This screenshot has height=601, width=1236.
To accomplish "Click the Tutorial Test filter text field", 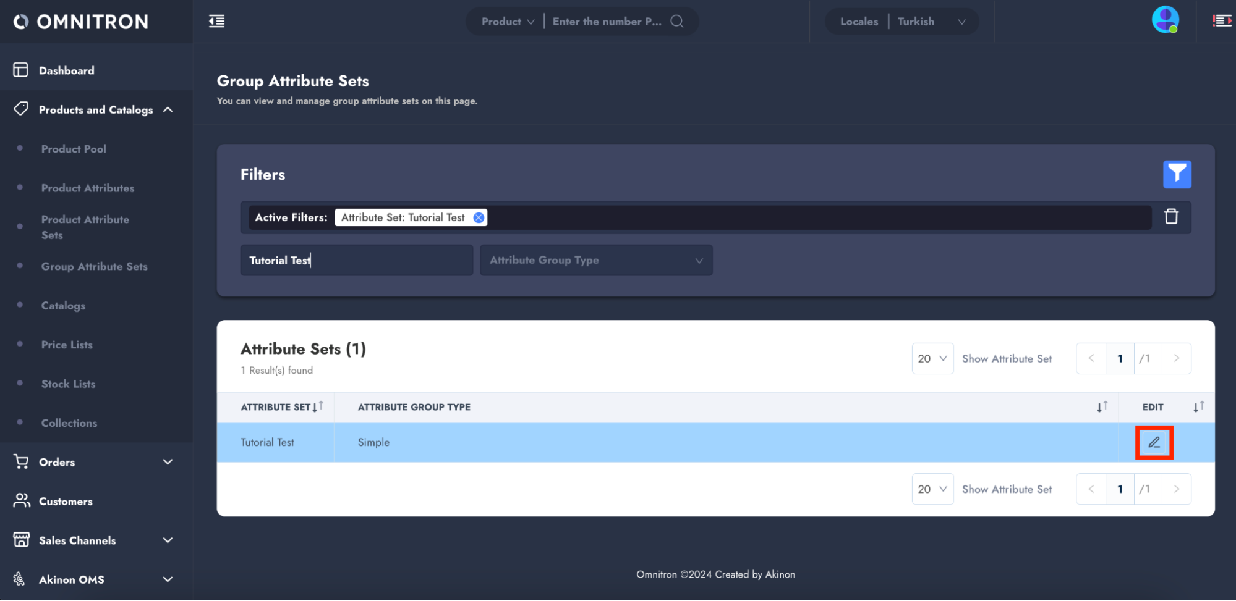I will pos(356,260).
